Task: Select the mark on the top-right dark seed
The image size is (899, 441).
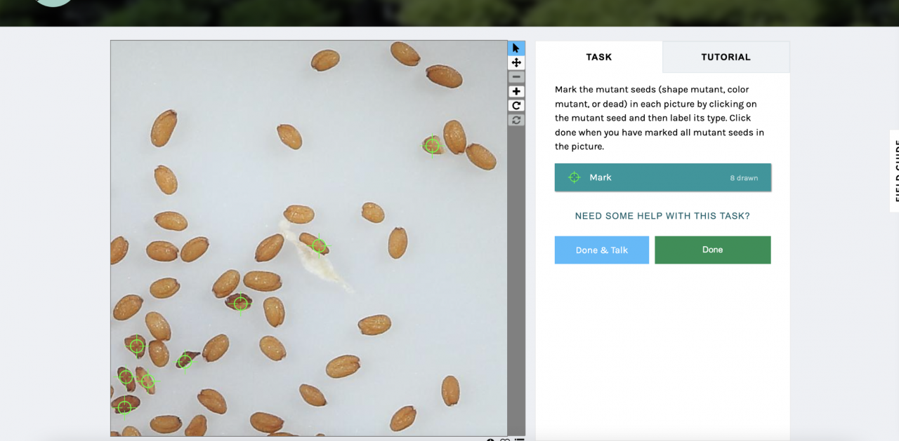Action: (x=432, y=145)
